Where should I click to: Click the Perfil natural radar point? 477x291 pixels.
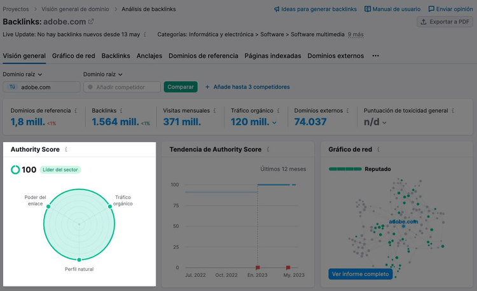click(79, 260)
